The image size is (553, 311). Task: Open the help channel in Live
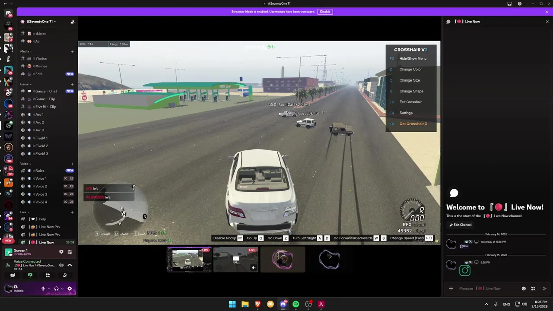(x=47, y=219)
